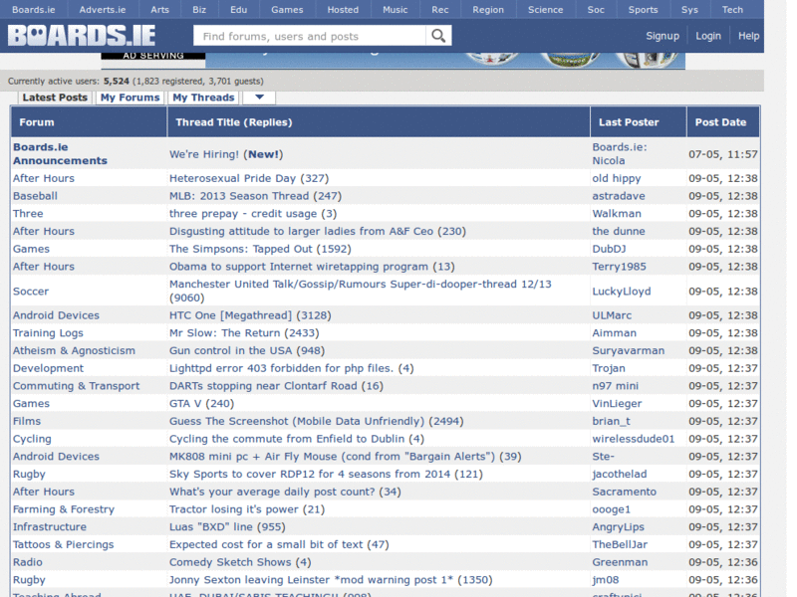The width and height of the screenshot is (797, 597).
Task: Go to Boards.ie from top navigation
Action: tap(34, 10)
